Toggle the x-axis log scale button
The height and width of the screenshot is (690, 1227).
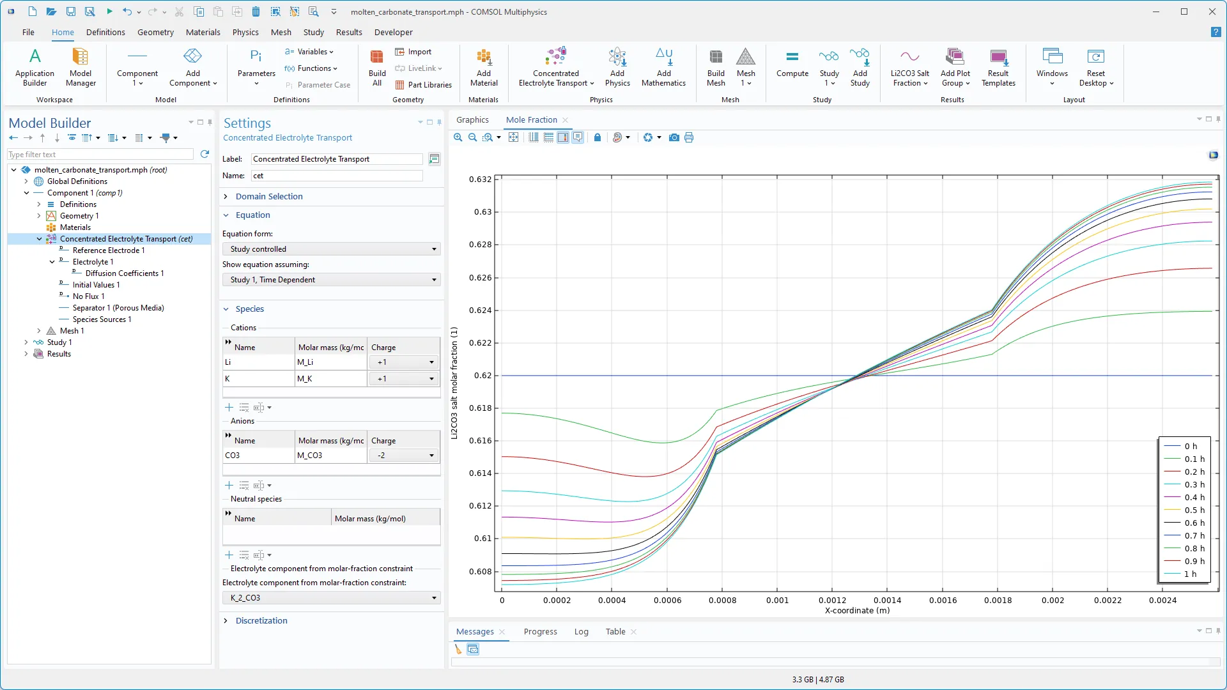tap(534, 137)
